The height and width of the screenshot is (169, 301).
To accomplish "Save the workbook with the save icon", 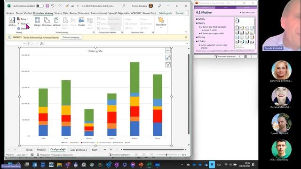I will (x=47, y=6).
